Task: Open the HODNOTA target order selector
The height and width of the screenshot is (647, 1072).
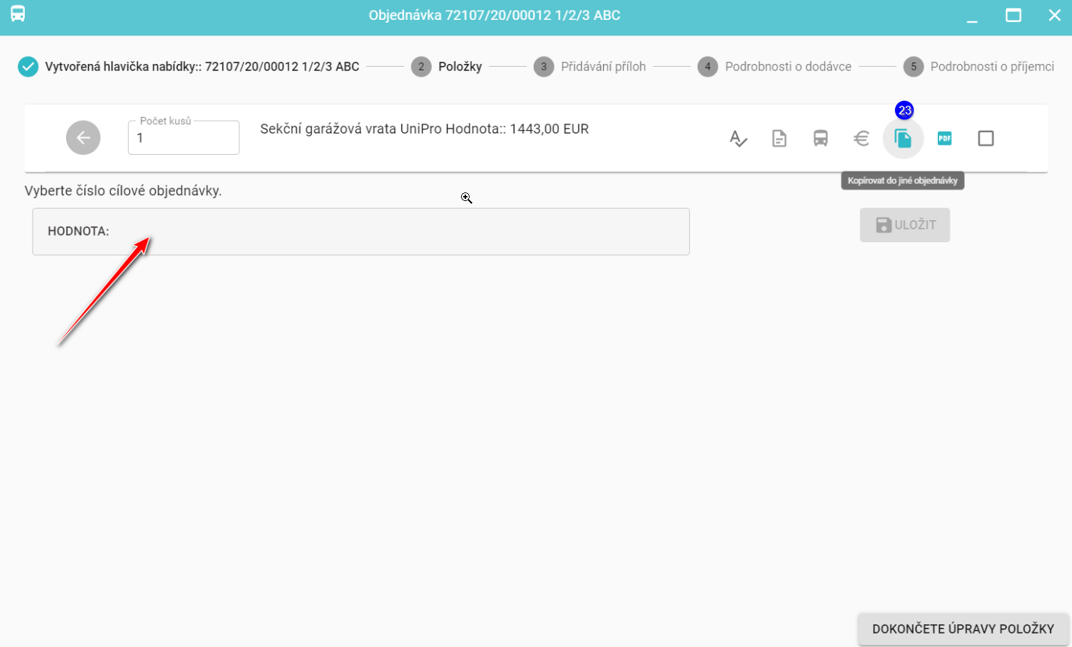Action: (360, 232)
